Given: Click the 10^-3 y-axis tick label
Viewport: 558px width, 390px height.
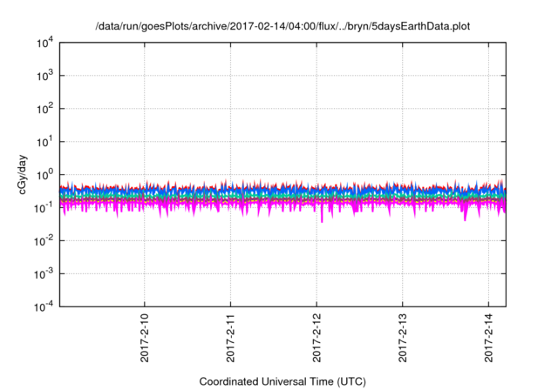Looking at the screenshot, I should (44, 274).
